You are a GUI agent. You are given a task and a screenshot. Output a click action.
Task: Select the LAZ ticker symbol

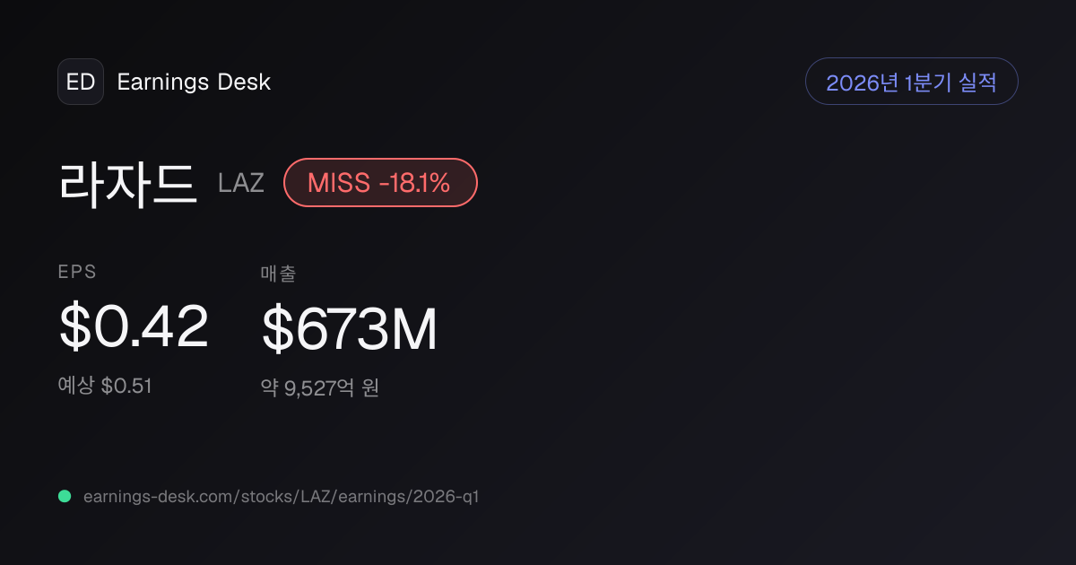point(241,183)
